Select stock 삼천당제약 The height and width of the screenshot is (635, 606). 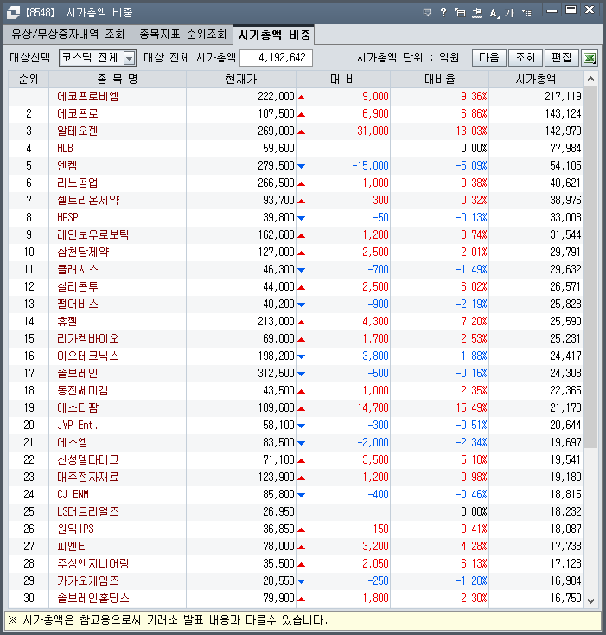[x=83, y=253]
